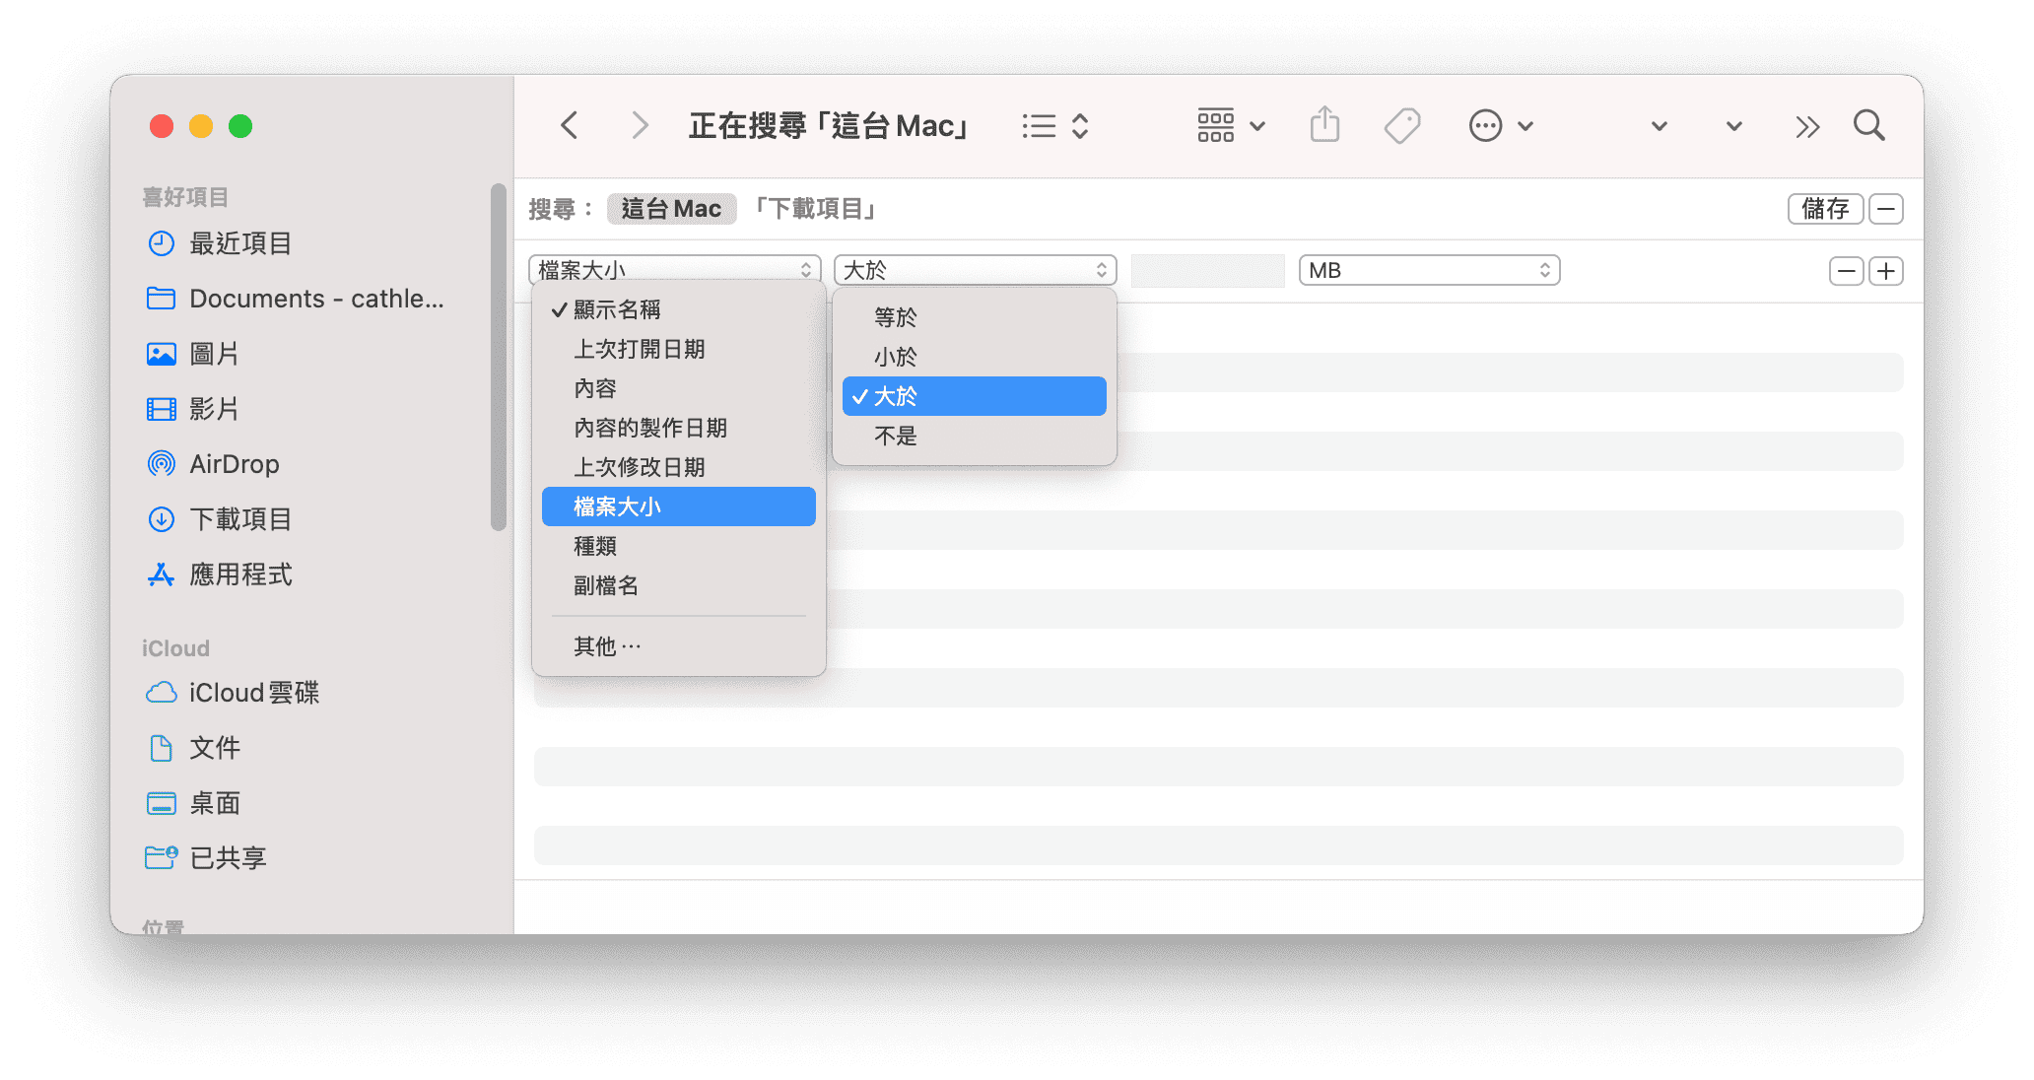Click the magnifier search icon

(x=1868, y=126)
